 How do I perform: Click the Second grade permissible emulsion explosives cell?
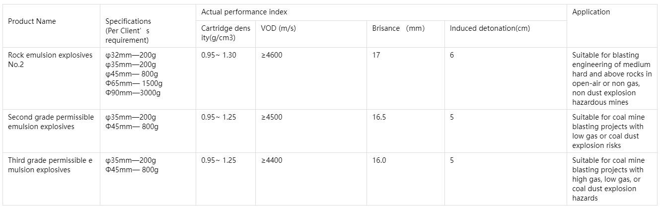[x=51, y=122]
